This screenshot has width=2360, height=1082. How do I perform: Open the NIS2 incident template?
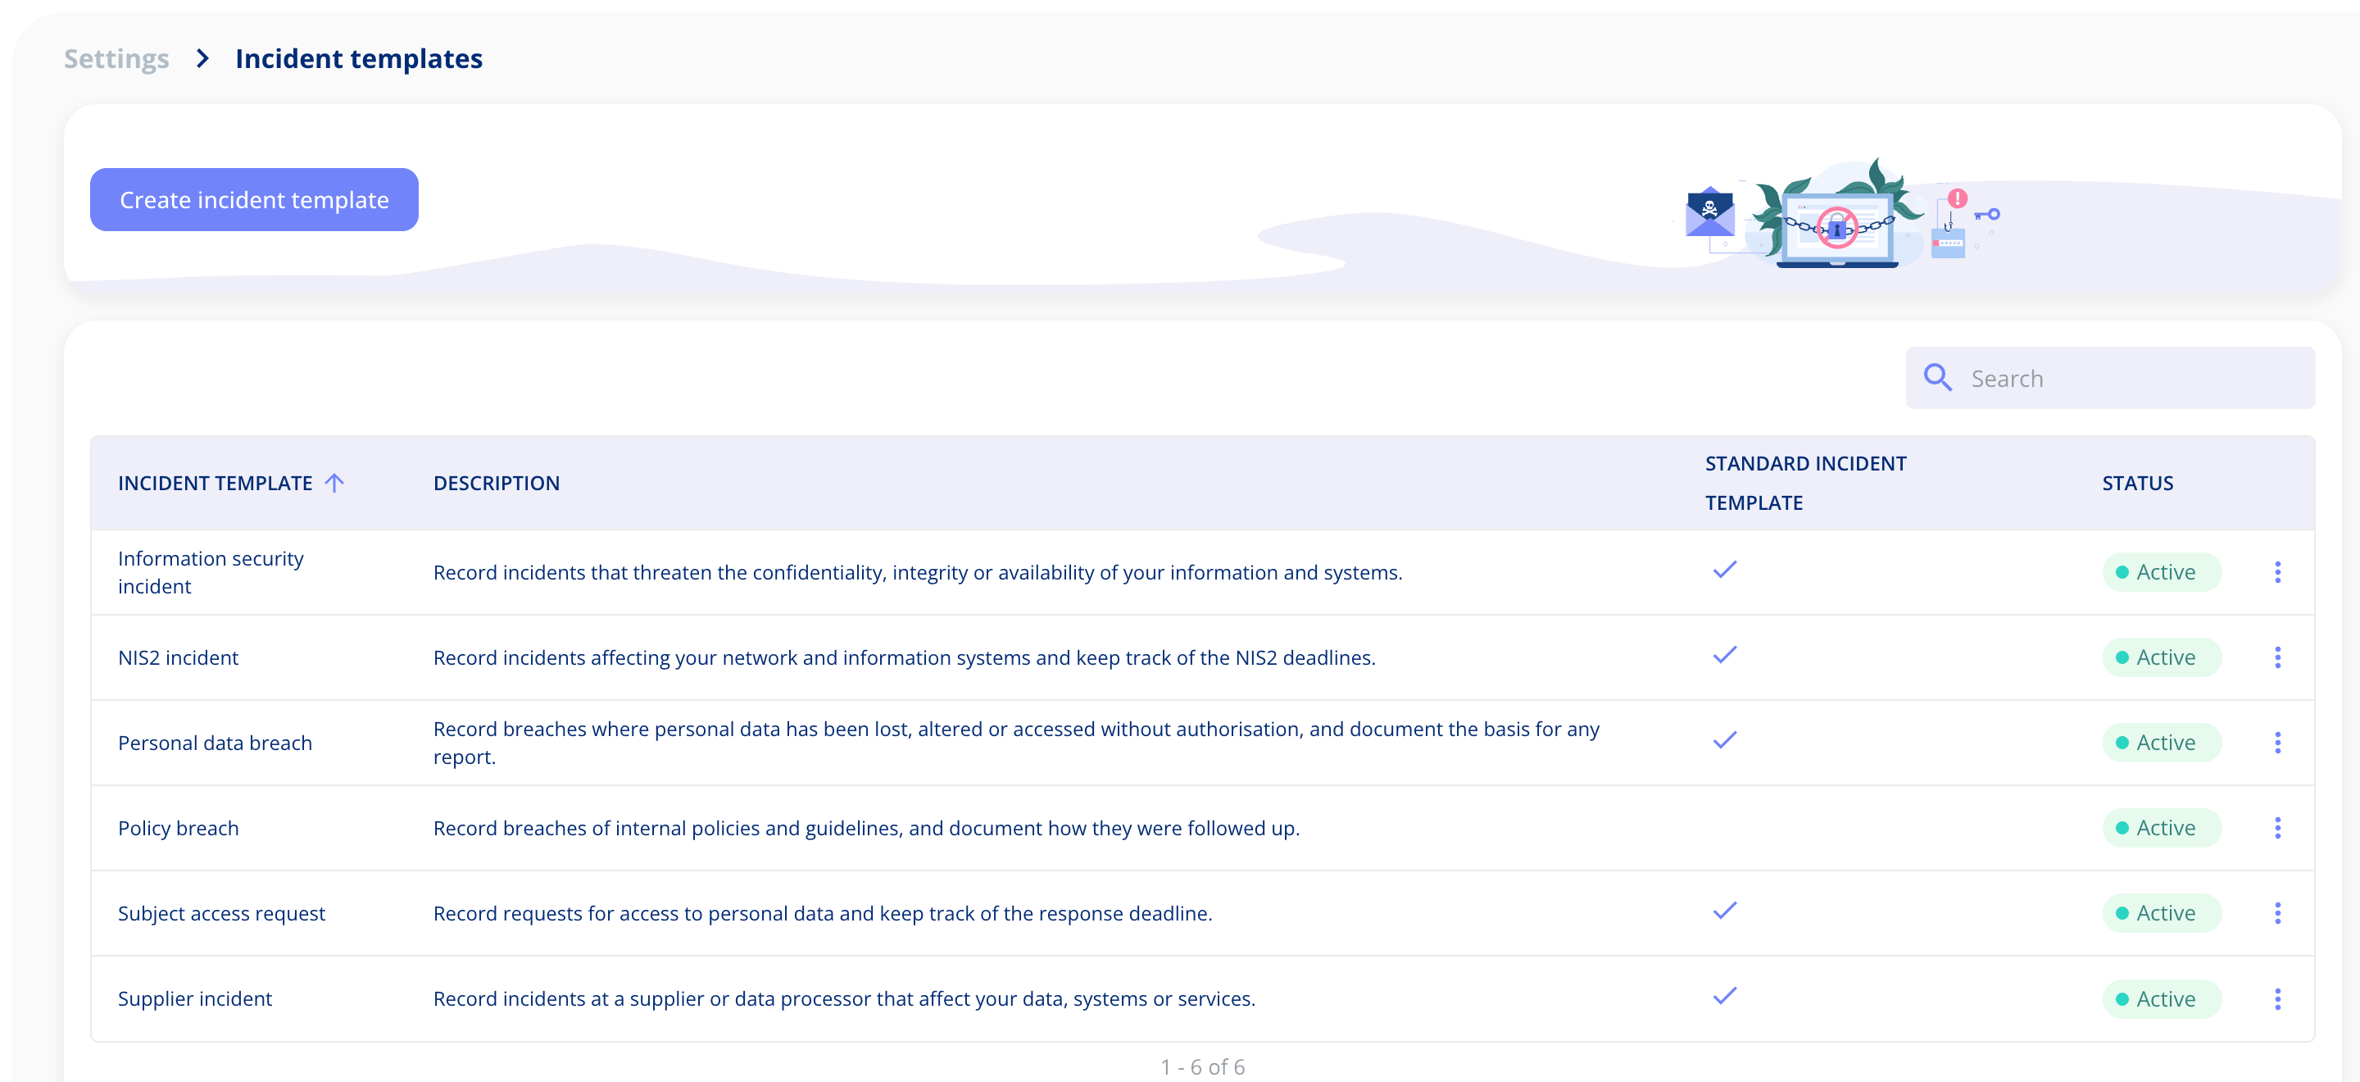point(178,657)
